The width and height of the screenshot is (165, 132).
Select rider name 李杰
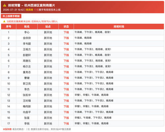(27, 89)
